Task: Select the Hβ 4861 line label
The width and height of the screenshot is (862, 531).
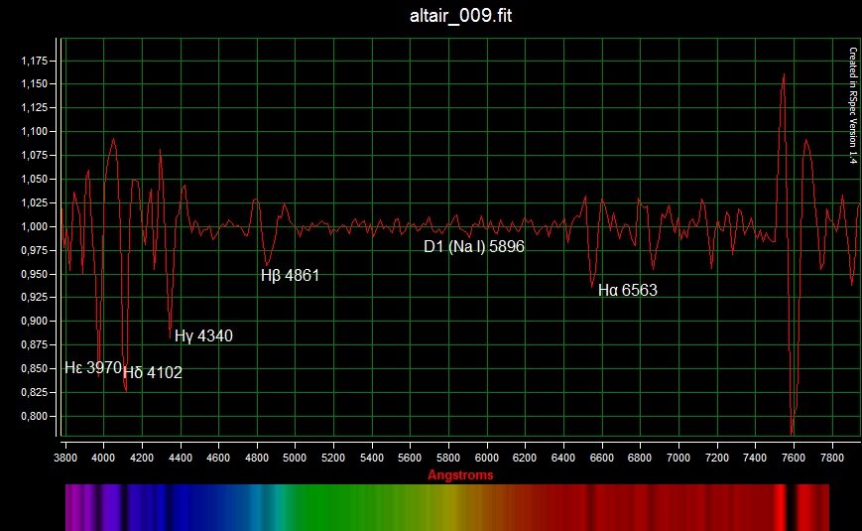Action: (290, 275)
